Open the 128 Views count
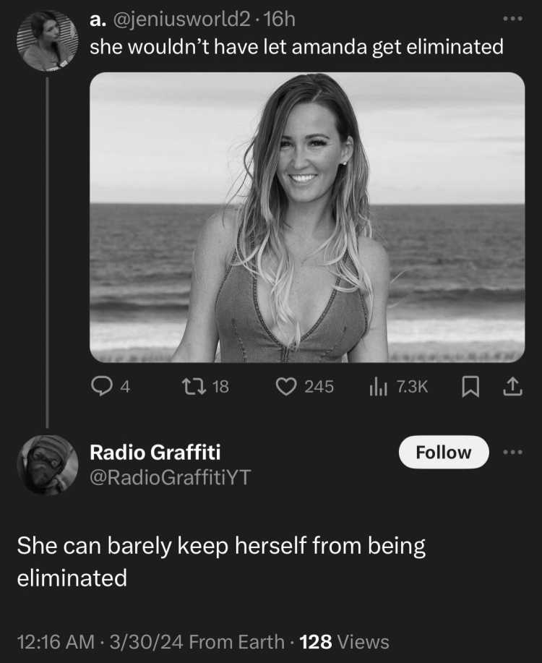Image resolution: width=542 pixels, height=663 pixels. tap(344, 641)
